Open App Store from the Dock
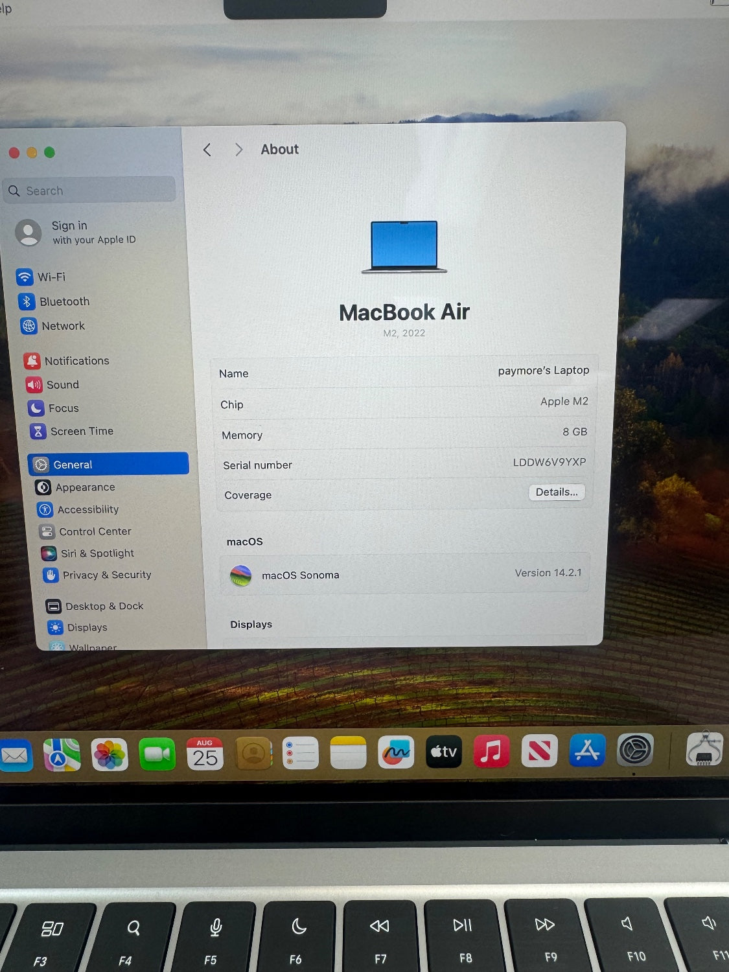 tap(587, 750)
